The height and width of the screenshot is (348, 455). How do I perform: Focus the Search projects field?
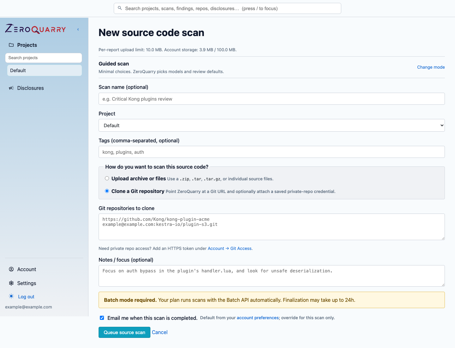(x=44, y=58)
